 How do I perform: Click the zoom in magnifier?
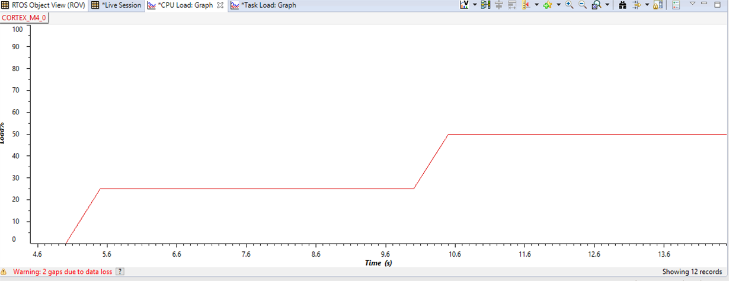click(x=569, y=5)
